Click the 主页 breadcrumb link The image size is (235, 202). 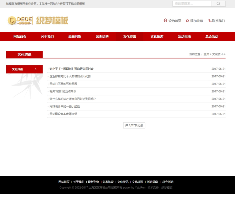coord(206,54)
